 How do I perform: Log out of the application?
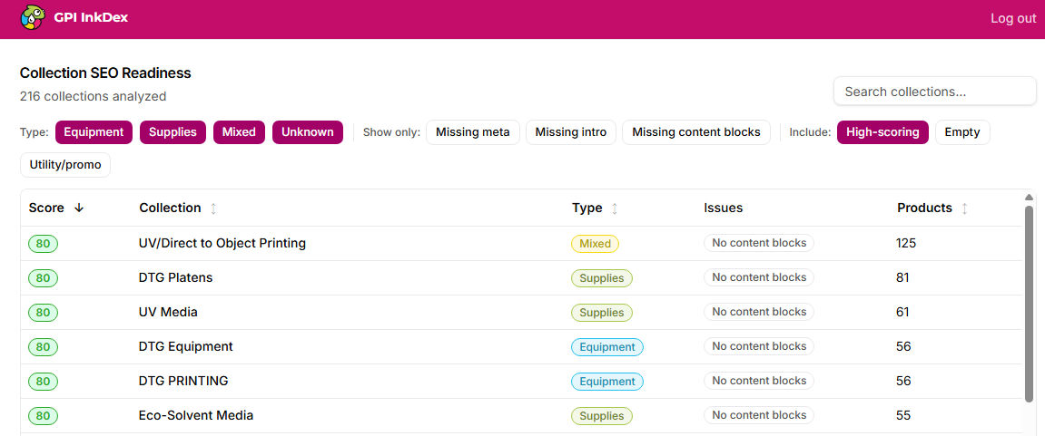tap(1012, 18)
